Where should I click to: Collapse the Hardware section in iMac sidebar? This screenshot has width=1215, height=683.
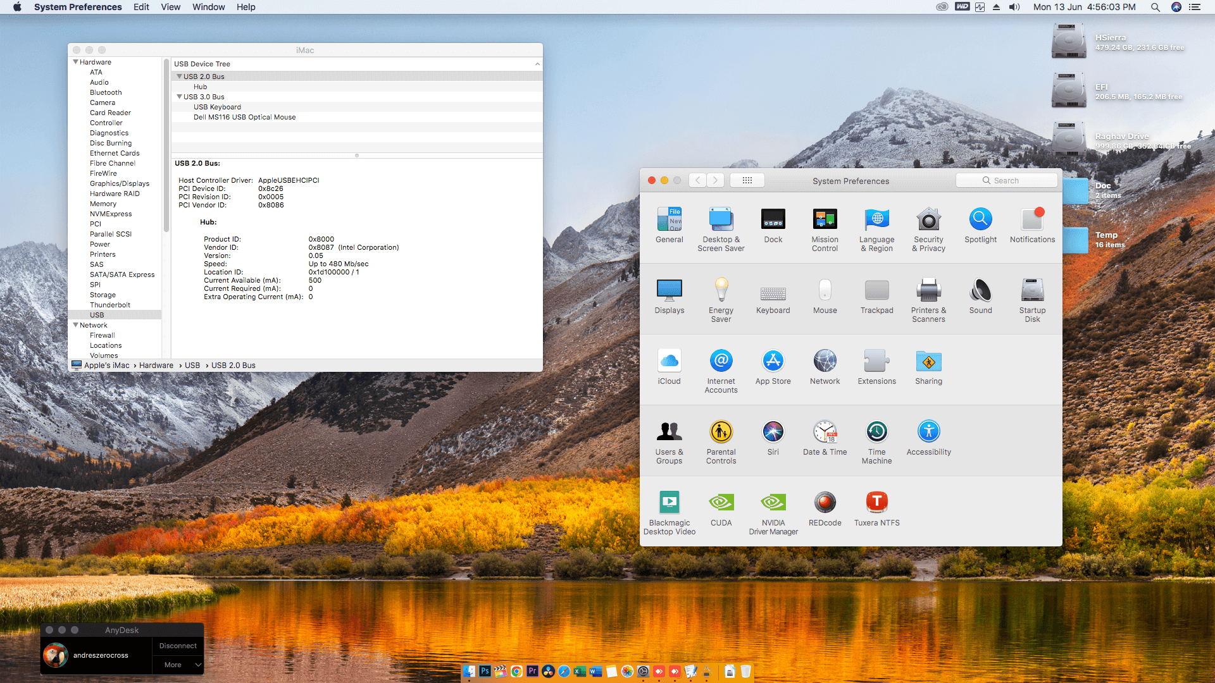point(76,62)
